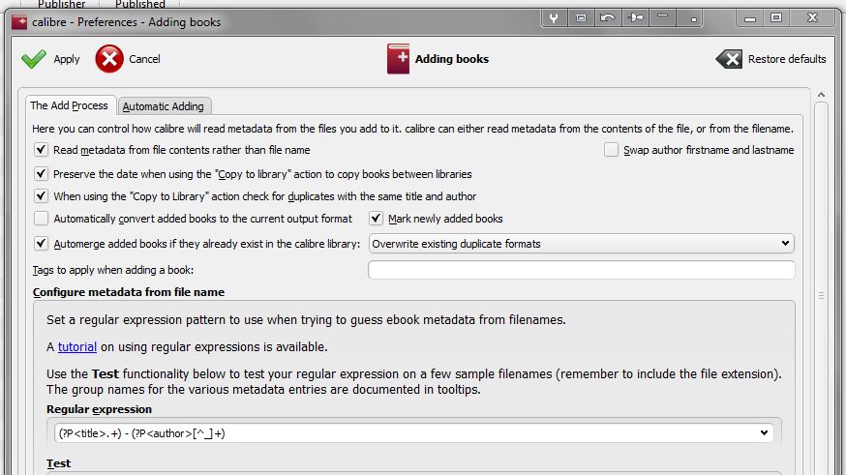Image resolution: width=846 pixels, height=475 pixels.
Task: Click the Restore defaults button label
Action: (787, 59)
